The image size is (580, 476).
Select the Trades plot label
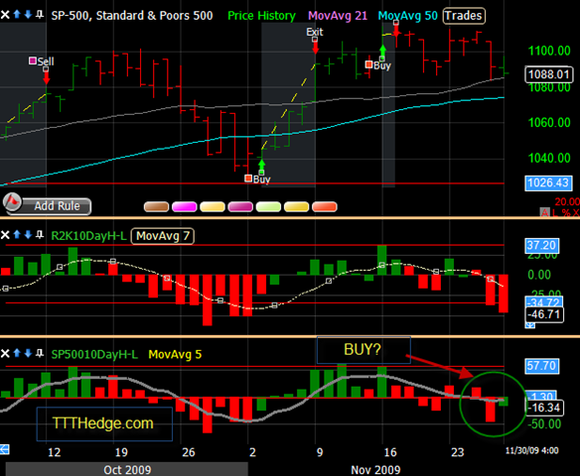464,16
